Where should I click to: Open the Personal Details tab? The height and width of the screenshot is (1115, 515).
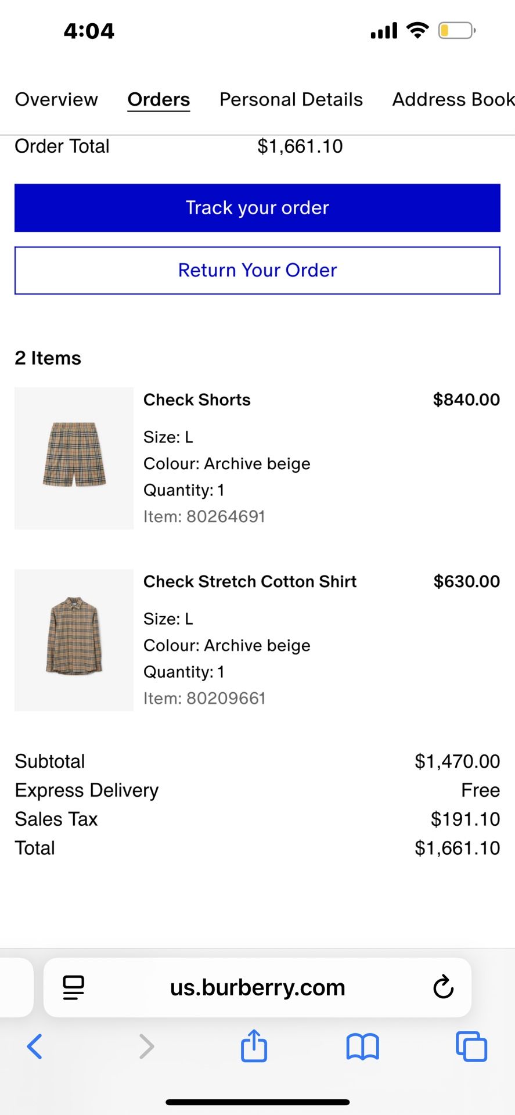291,99
